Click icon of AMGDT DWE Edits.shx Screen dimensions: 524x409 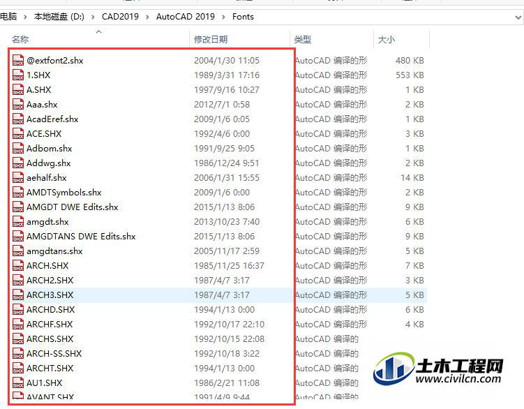[x=18, y=207]
